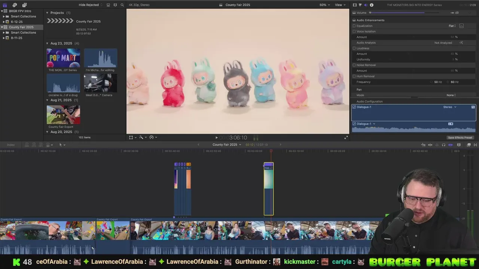Expand the 6-12-25 event
Image resolution: width=479 pixels, height=269 pixels.
4,22
